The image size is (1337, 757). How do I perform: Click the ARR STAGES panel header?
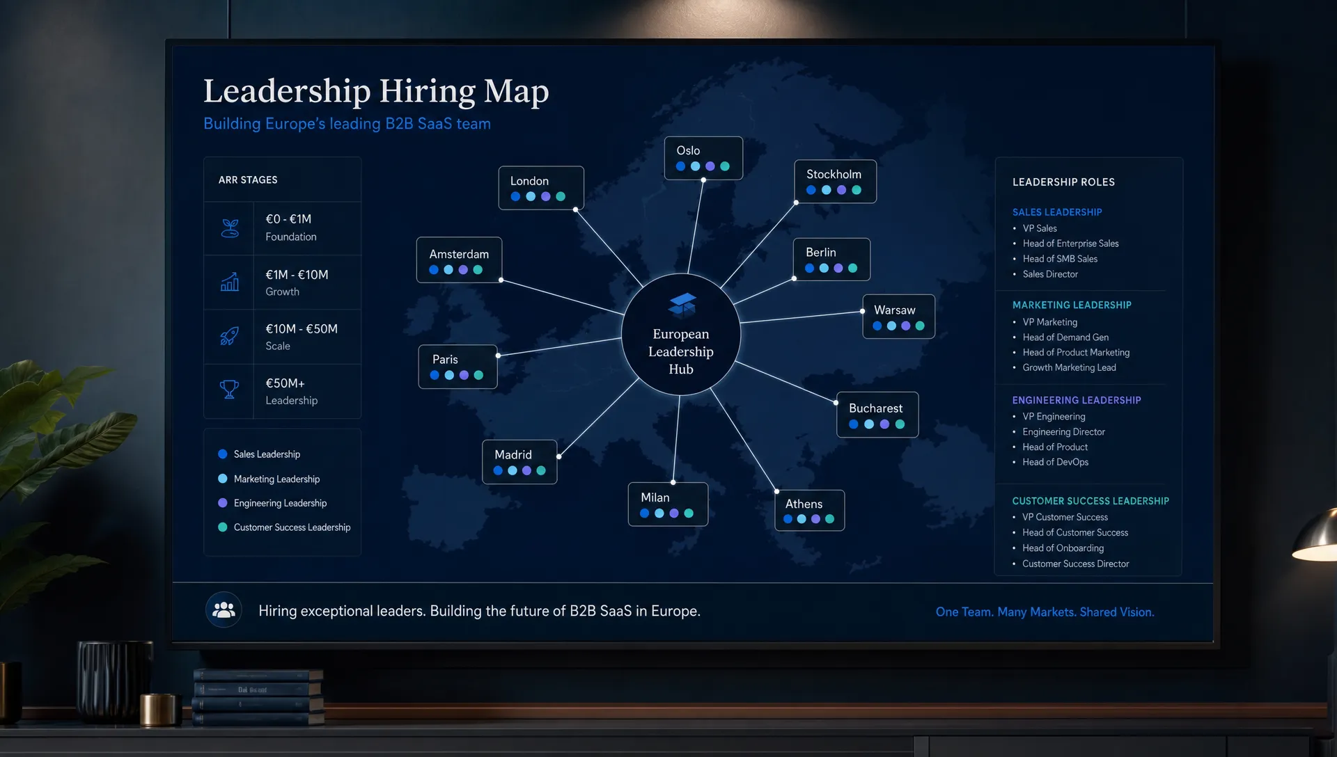tap(248, 180)
